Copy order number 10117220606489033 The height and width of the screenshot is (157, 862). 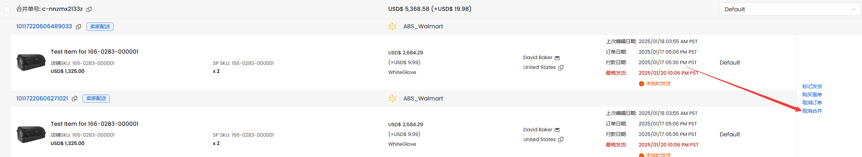[x=78, y=26]
